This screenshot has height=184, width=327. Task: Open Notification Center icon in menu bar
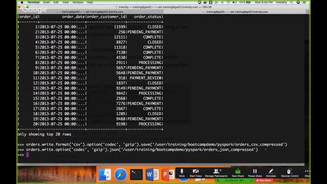coord(304,2)
